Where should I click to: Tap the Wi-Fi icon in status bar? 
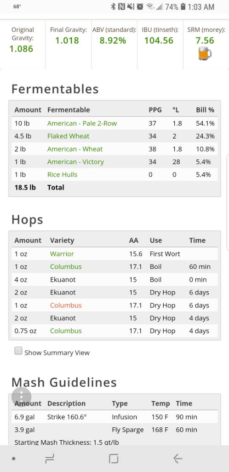coord(150,6)
